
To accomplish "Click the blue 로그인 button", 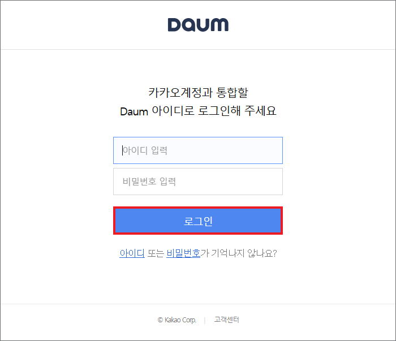I will [x=198, y=221].
